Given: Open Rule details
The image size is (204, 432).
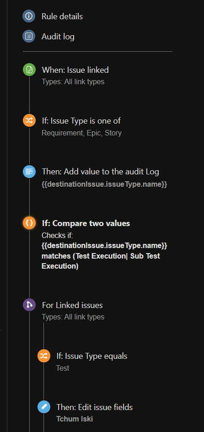Looking at the screenshot, I should pyautogui.click(x=62, y=16).
